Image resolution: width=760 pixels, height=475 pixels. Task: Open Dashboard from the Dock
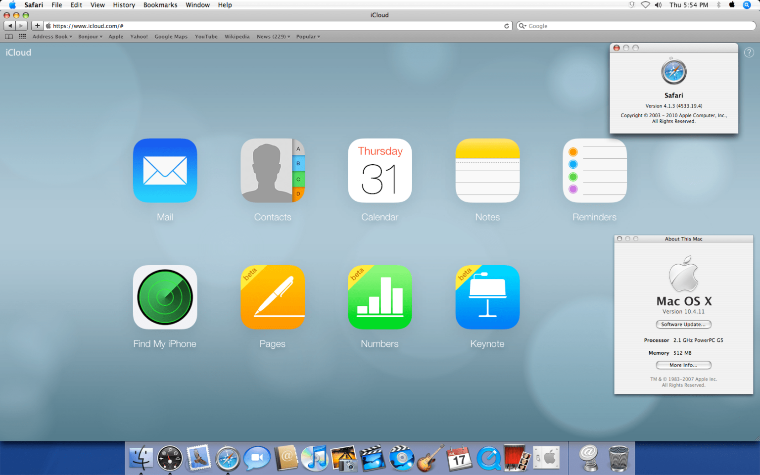tap(170, 458)
